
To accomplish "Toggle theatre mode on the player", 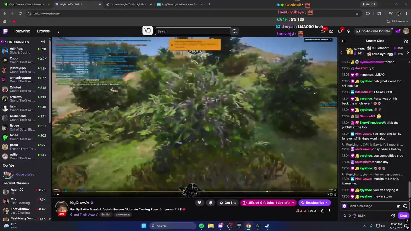I will [x=331, y=194].
